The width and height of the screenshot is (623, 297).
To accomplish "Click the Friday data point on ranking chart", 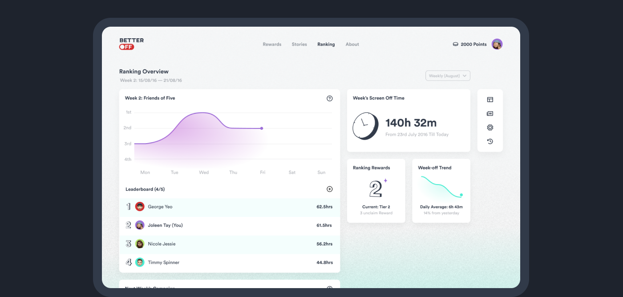I will pos(262,128).
